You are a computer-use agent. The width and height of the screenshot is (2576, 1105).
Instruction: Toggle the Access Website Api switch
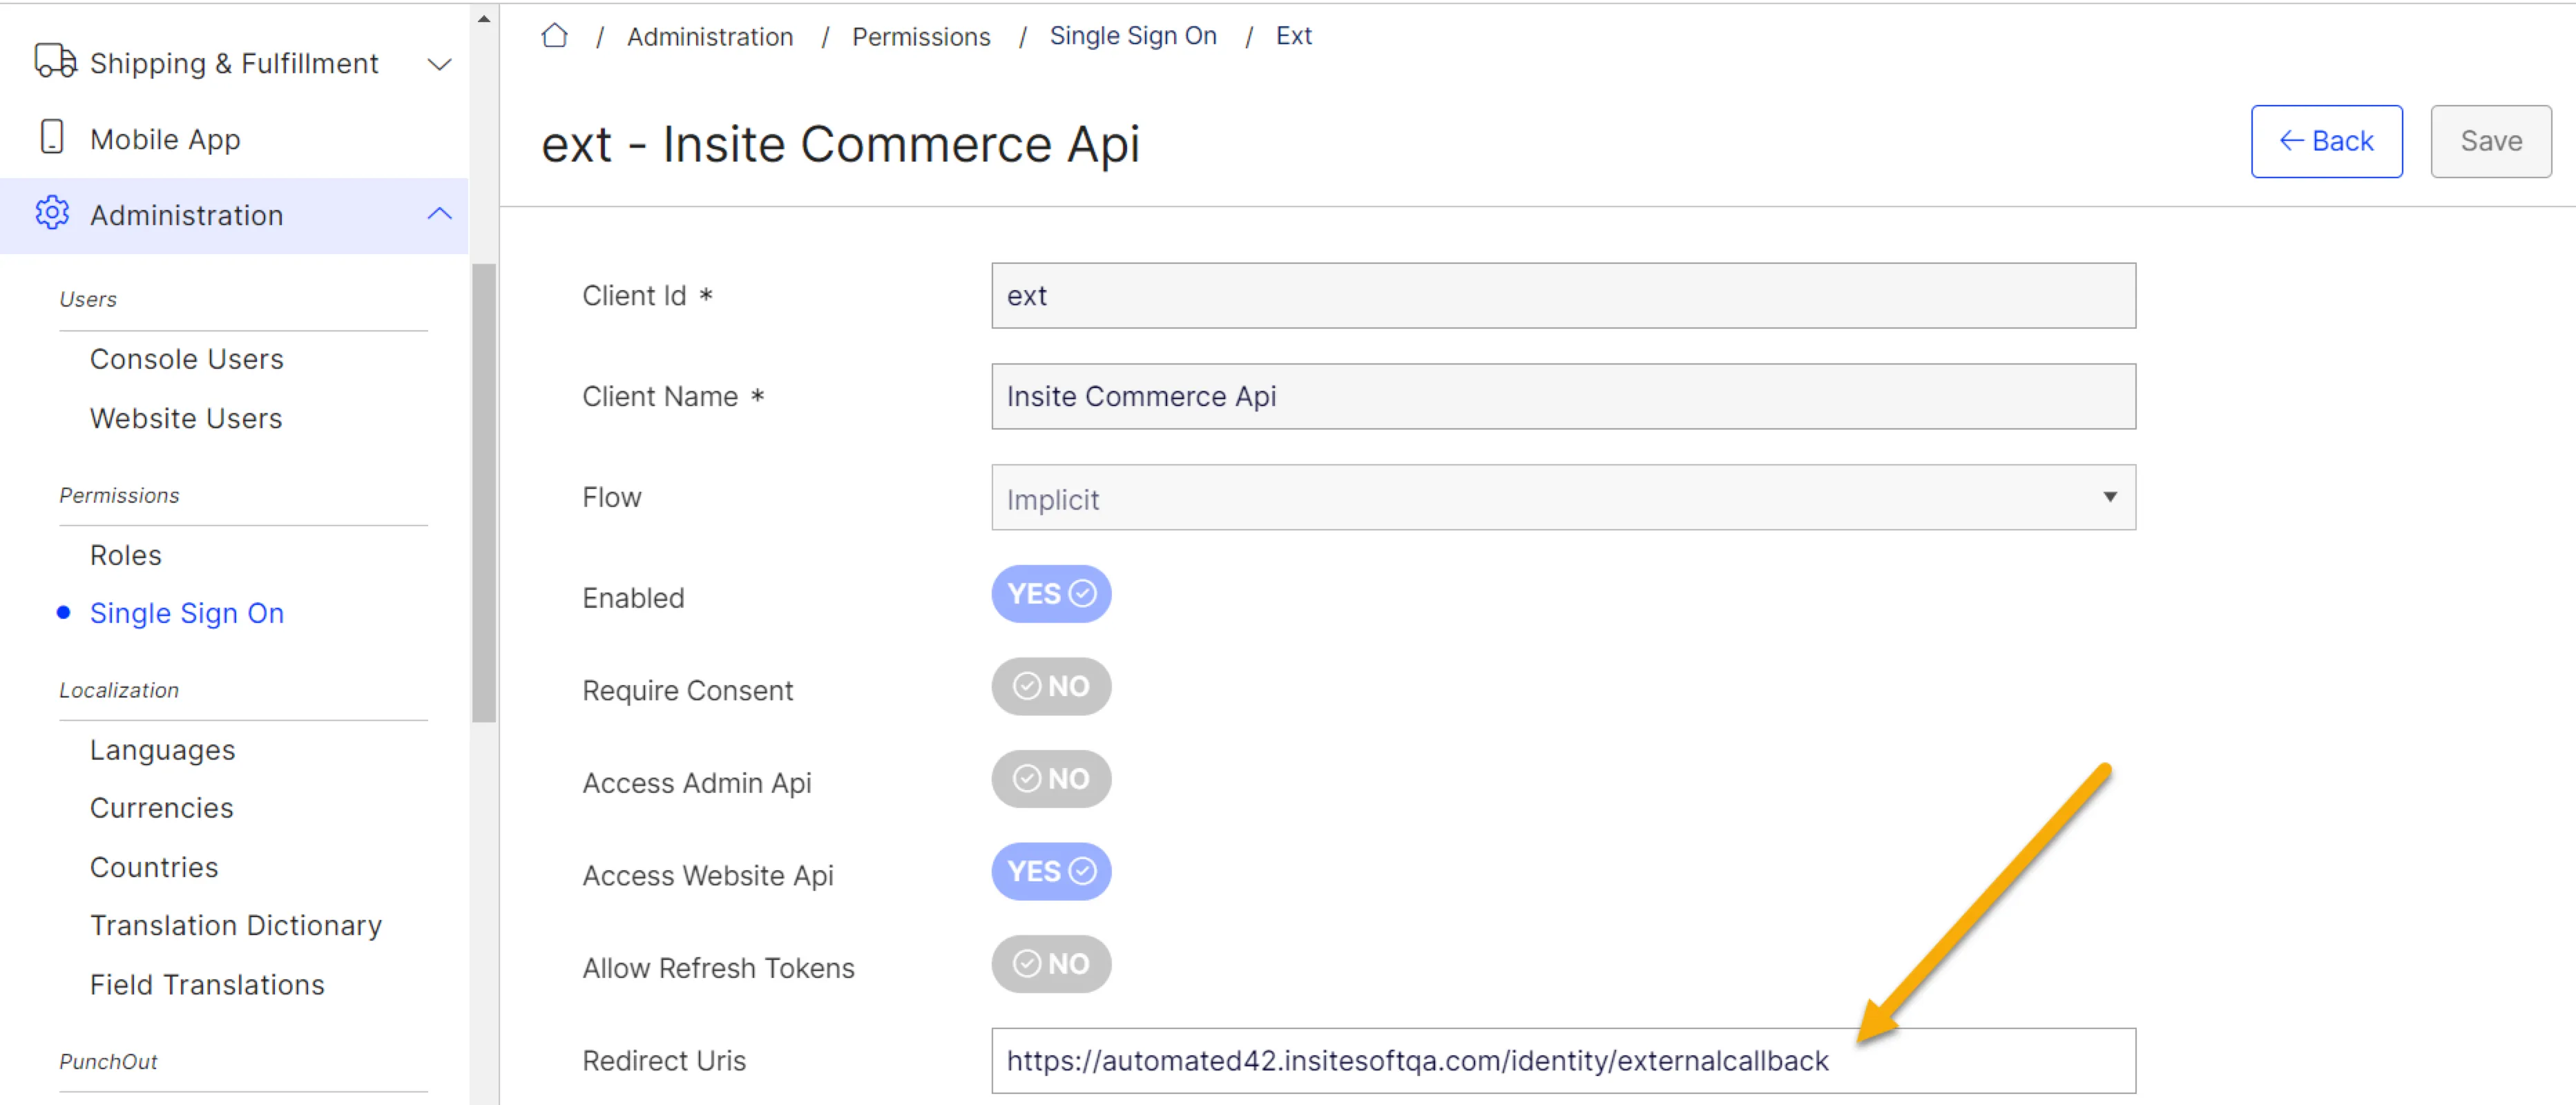(1051, 871)
